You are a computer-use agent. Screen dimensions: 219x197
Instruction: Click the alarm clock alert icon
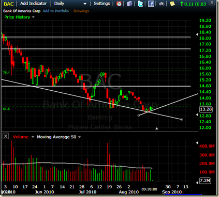(x=119, y=4)
